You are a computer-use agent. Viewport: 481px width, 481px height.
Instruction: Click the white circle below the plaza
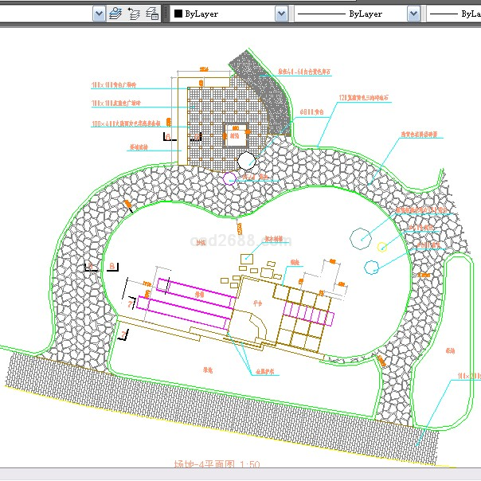coord(247,162)
